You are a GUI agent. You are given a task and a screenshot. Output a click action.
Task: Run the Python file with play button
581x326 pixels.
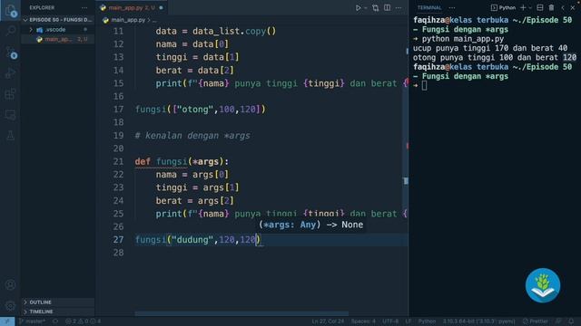pyautogui.click(x=358, y=8)
